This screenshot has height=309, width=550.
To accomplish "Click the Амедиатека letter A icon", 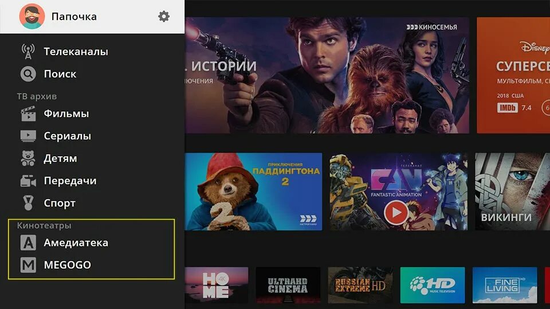I will [x=28, y=242].
